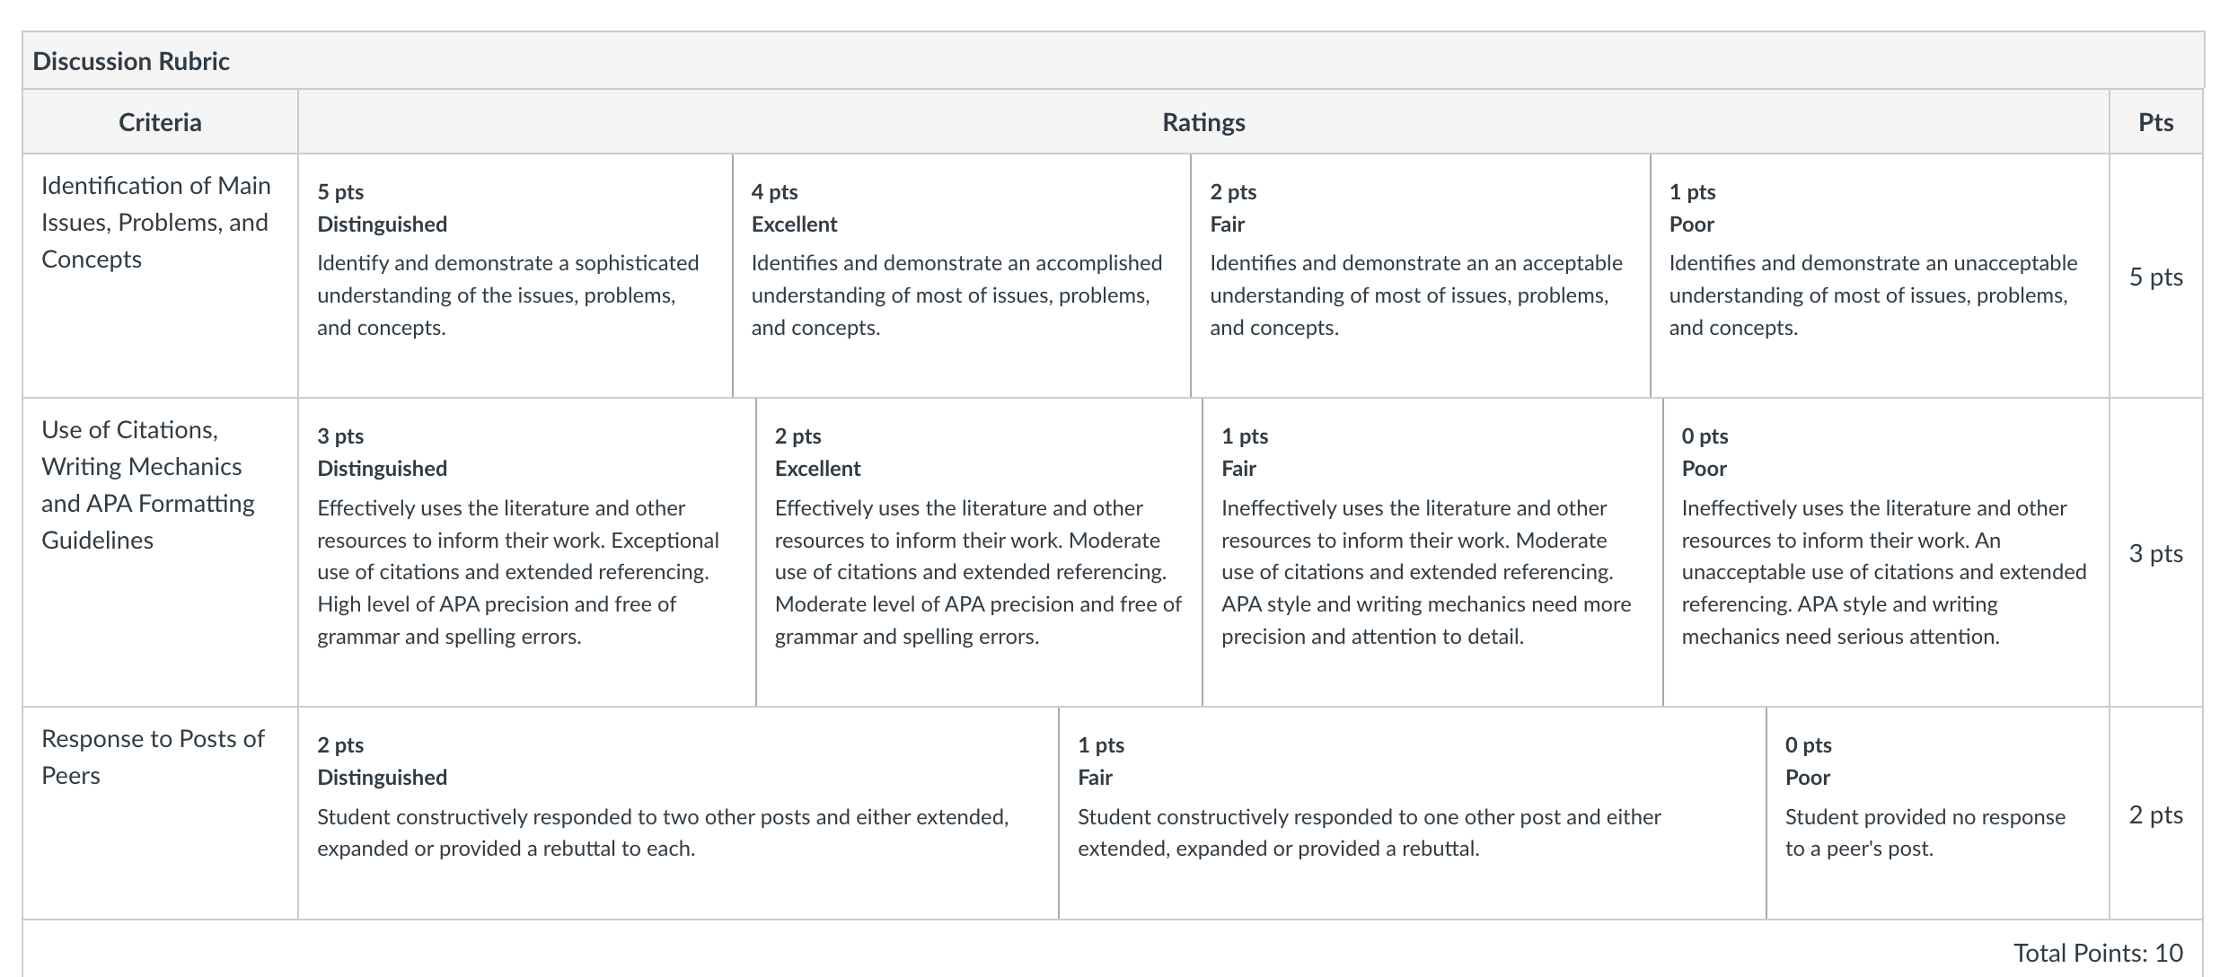Choose 2 pts Fair for Identification criterion
Image resolution: width=2220 pixels, height=977 pixels.
tap(1421, 276)
